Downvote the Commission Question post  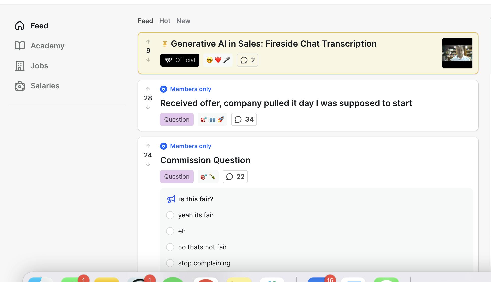click(148, 164)
